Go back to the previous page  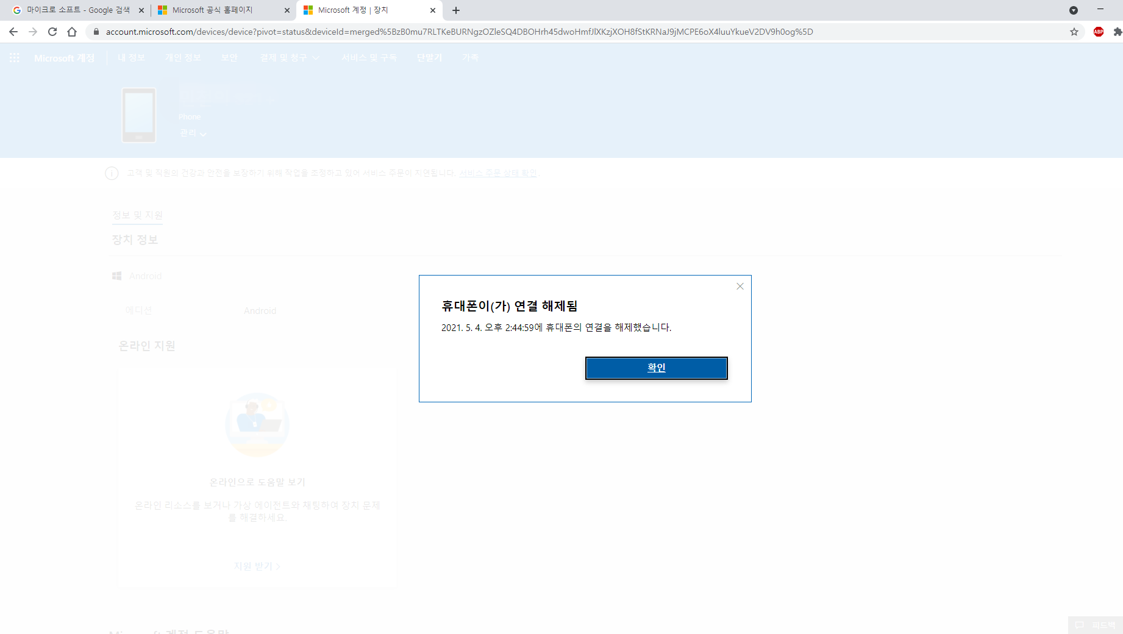pyautogui.click(x=13, y=32)
